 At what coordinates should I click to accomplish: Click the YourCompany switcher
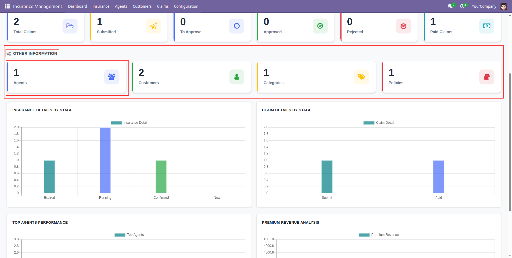tap(484, 6)
